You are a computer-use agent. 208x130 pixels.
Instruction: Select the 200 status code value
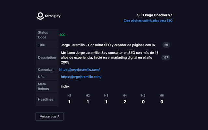click(x=62, y=35)
